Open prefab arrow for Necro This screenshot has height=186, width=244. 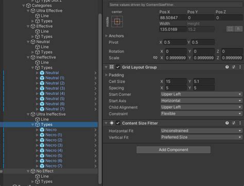(x=95, y=130)
